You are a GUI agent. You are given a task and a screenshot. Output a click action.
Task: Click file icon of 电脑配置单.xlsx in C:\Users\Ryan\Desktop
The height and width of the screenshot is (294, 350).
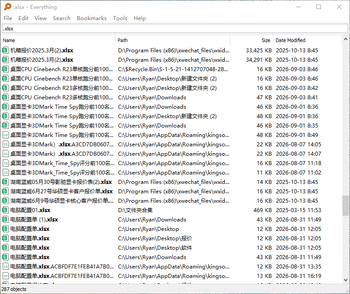pos(5,229)
